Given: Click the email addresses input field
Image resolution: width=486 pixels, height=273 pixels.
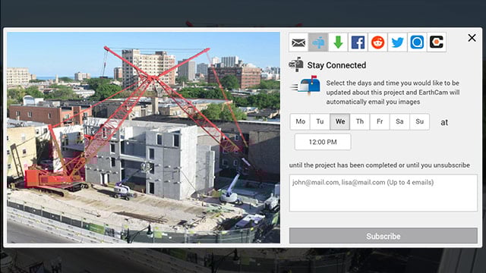Looking at the screenshot, I should pos(383,193).
